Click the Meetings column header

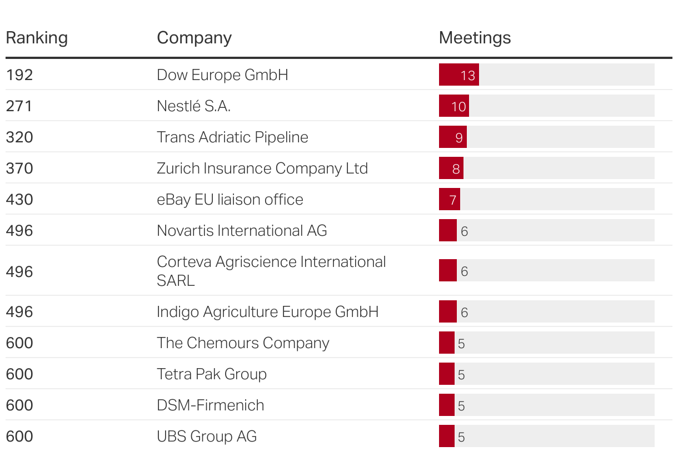[475, 38]
